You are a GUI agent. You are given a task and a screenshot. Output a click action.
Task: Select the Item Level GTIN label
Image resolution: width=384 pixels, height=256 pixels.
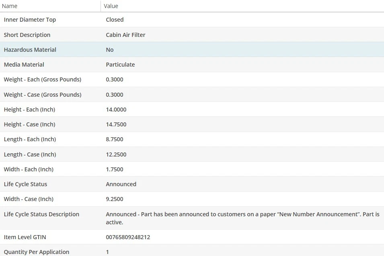(x=25, y=238)
